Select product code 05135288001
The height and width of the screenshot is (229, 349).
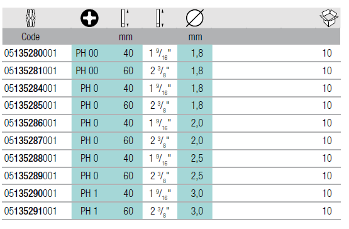30,158
